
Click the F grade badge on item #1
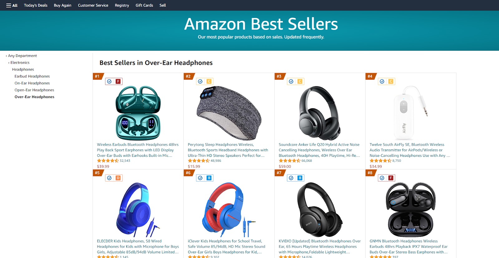(x=118, y=82)
